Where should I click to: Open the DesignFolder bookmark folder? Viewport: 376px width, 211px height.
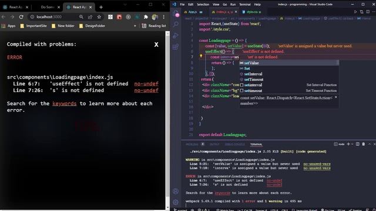(x=92, y=26)
